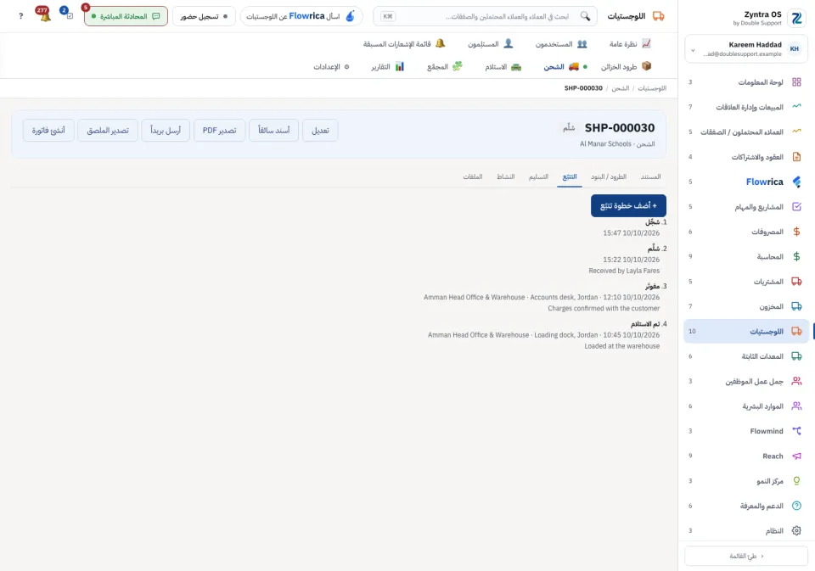The width and height of the screenshot is (815, 571).
Task: Switch to the الملفات tab
Action: 473,176
